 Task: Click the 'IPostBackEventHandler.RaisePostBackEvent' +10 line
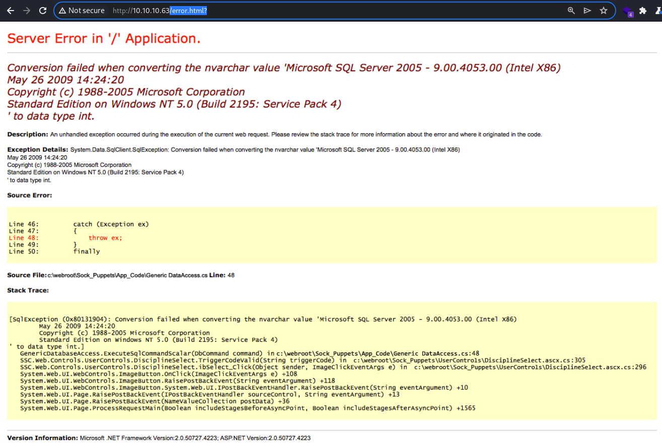coord(244,388)
